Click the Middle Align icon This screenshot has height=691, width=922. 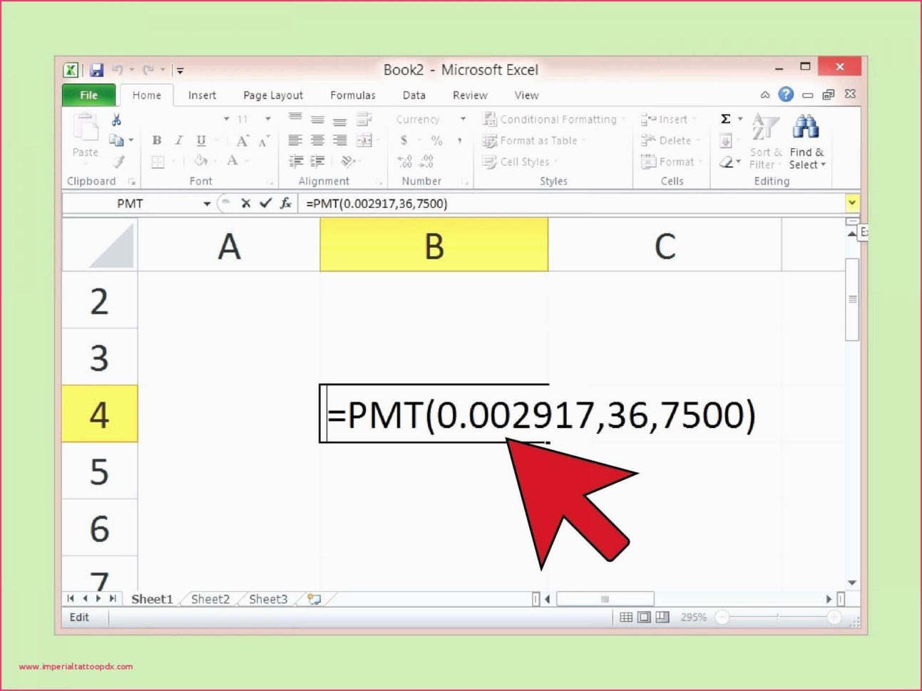(317, 119)
